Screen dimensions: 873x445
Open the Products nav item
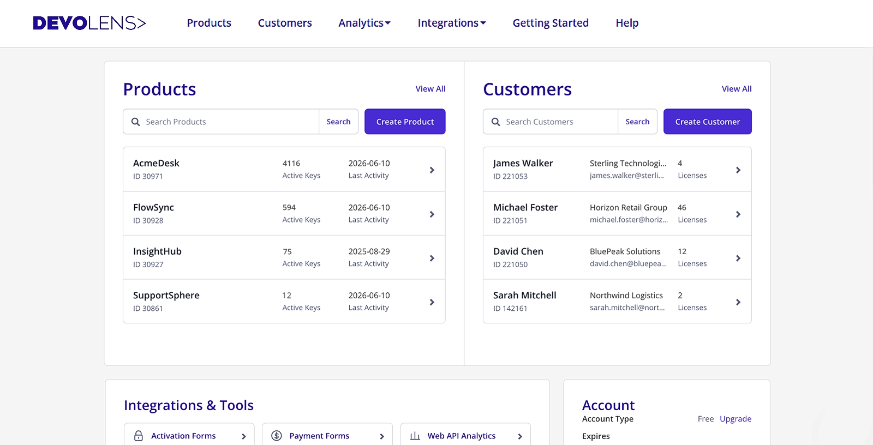(209, 23)
